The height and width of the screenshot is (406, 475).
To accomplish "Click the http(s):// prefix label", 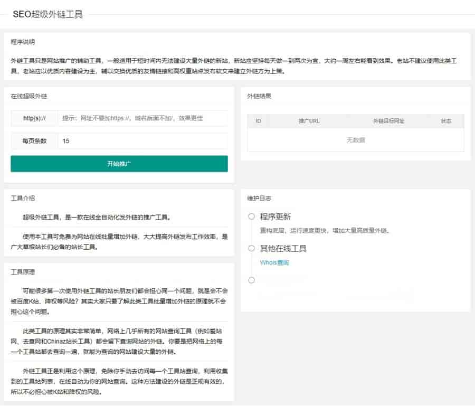I will 34,118.
